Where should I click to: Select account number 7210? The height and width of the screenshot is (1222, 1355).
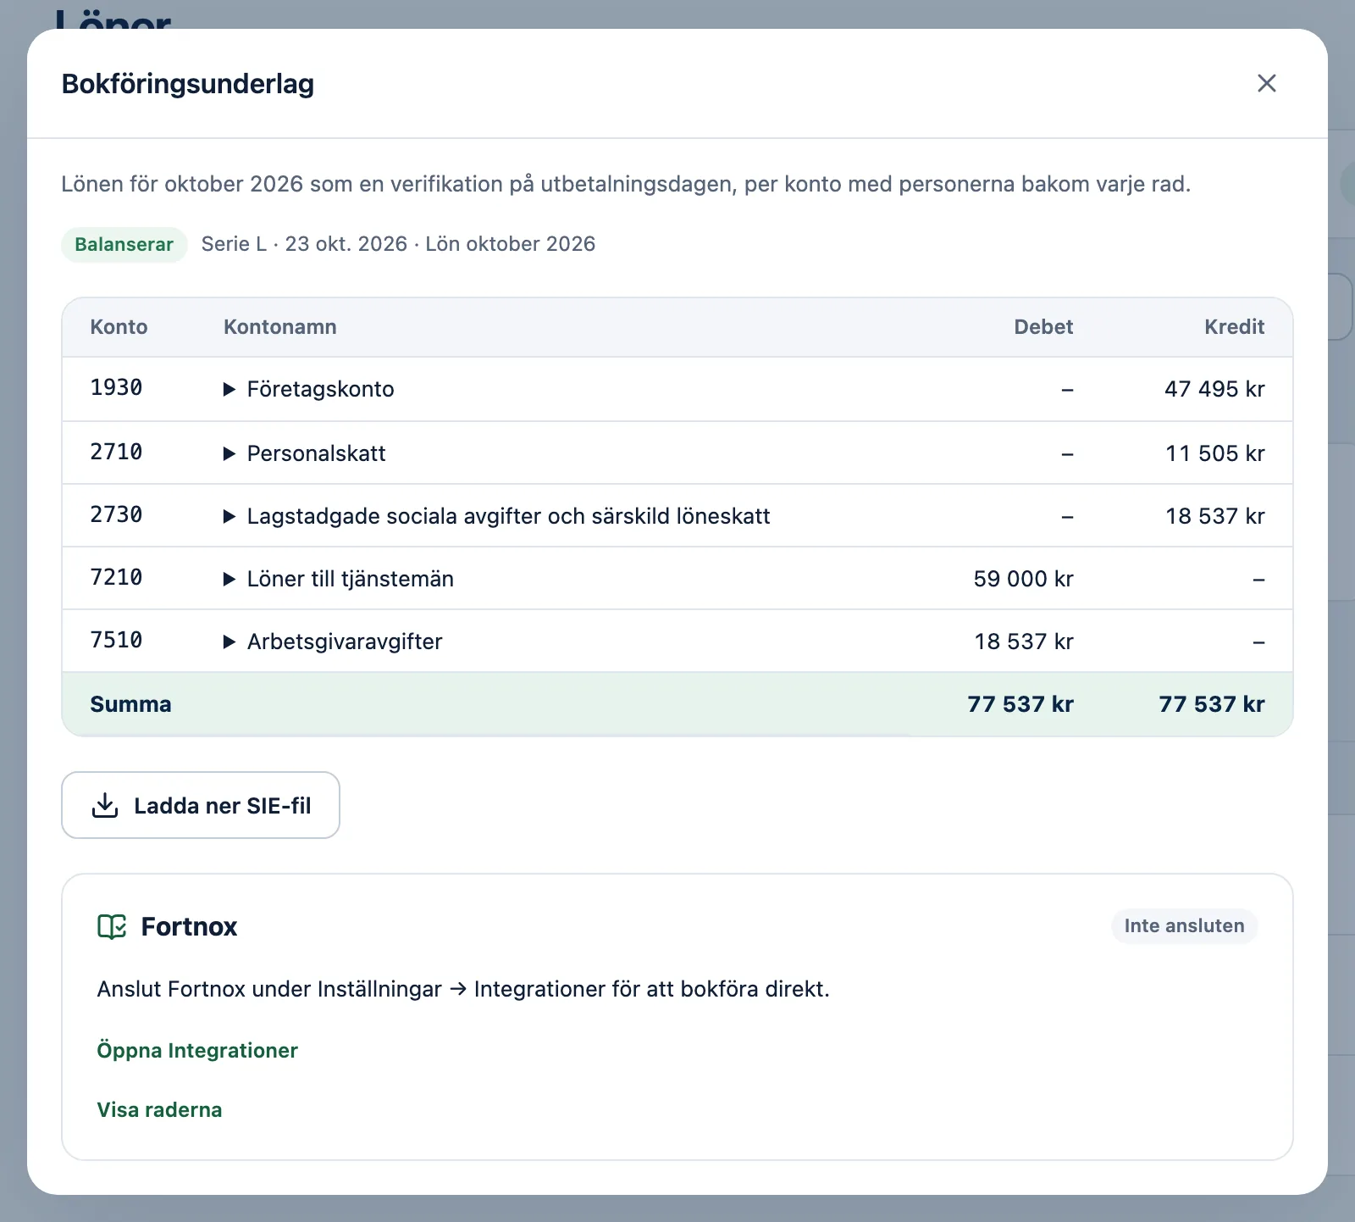116,577
